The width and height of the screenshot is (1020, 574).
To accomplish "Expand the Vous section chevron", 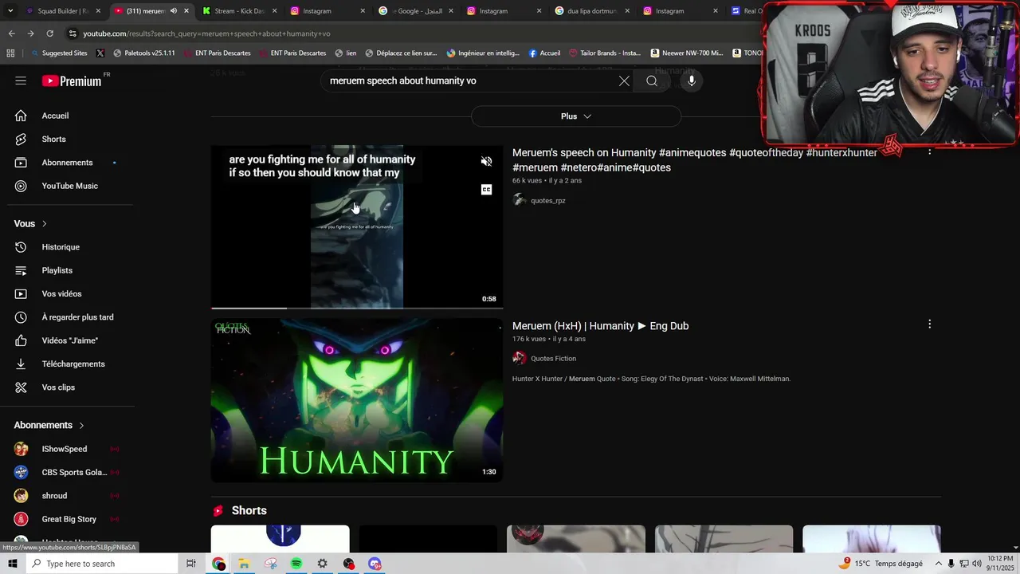I will coord(44,224).
